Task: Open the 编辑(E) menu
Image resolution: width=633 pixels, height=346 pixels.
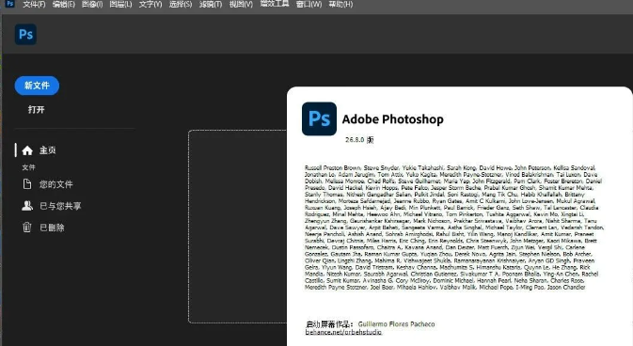Action: pyautogui.click(x=64, y=5)
